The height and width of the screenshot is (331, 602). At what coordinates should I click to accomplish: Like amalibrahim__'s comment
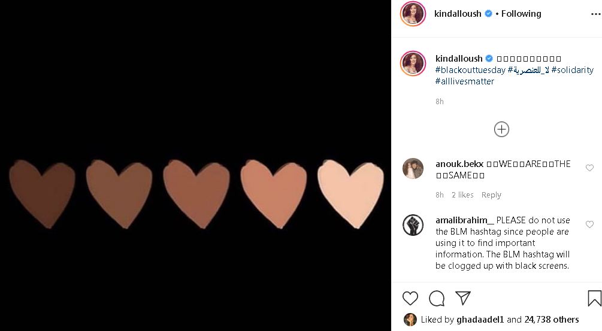(589, 224)
